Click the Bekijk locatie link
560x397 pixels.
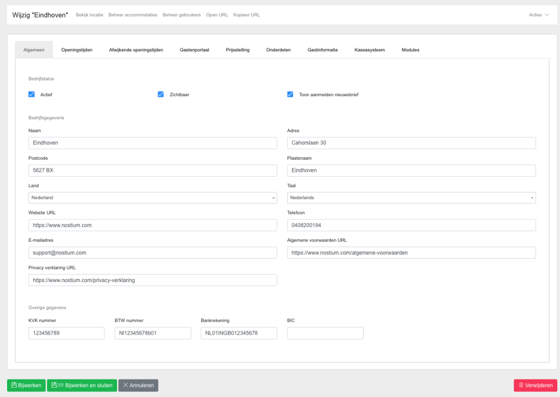(x=89, y=15)
